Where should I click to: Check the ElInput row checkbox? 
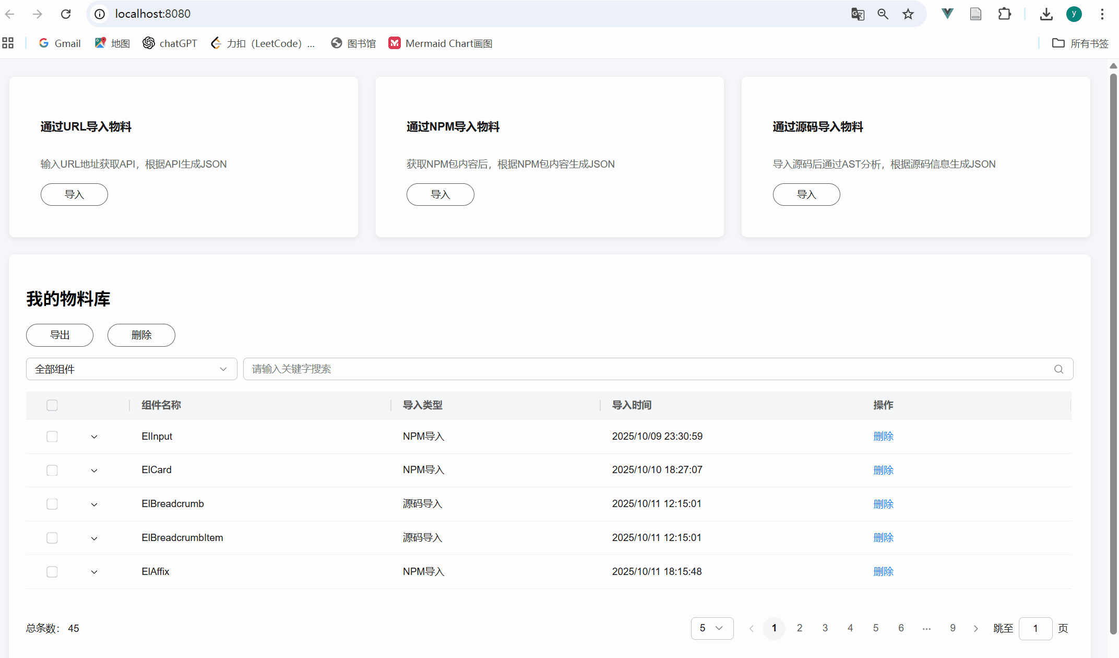point(52,437)
